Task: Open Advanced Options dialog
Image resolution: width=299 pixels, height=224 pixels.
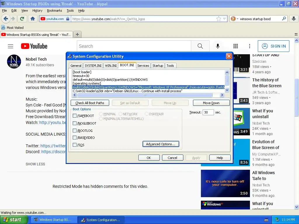Action: click(161, 144)
